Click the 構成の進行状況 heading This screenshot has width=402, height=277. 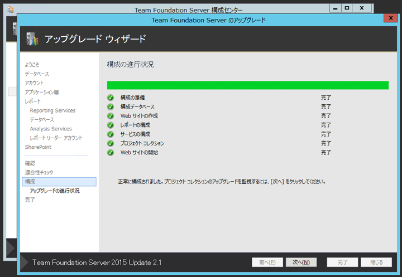(x=130, y=65)
